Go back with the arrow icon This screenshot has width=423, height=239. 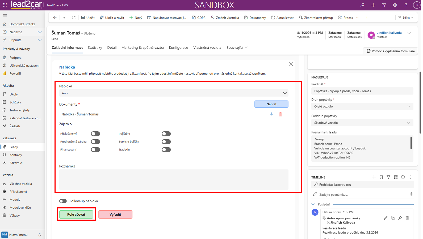(x=55, y=18)
